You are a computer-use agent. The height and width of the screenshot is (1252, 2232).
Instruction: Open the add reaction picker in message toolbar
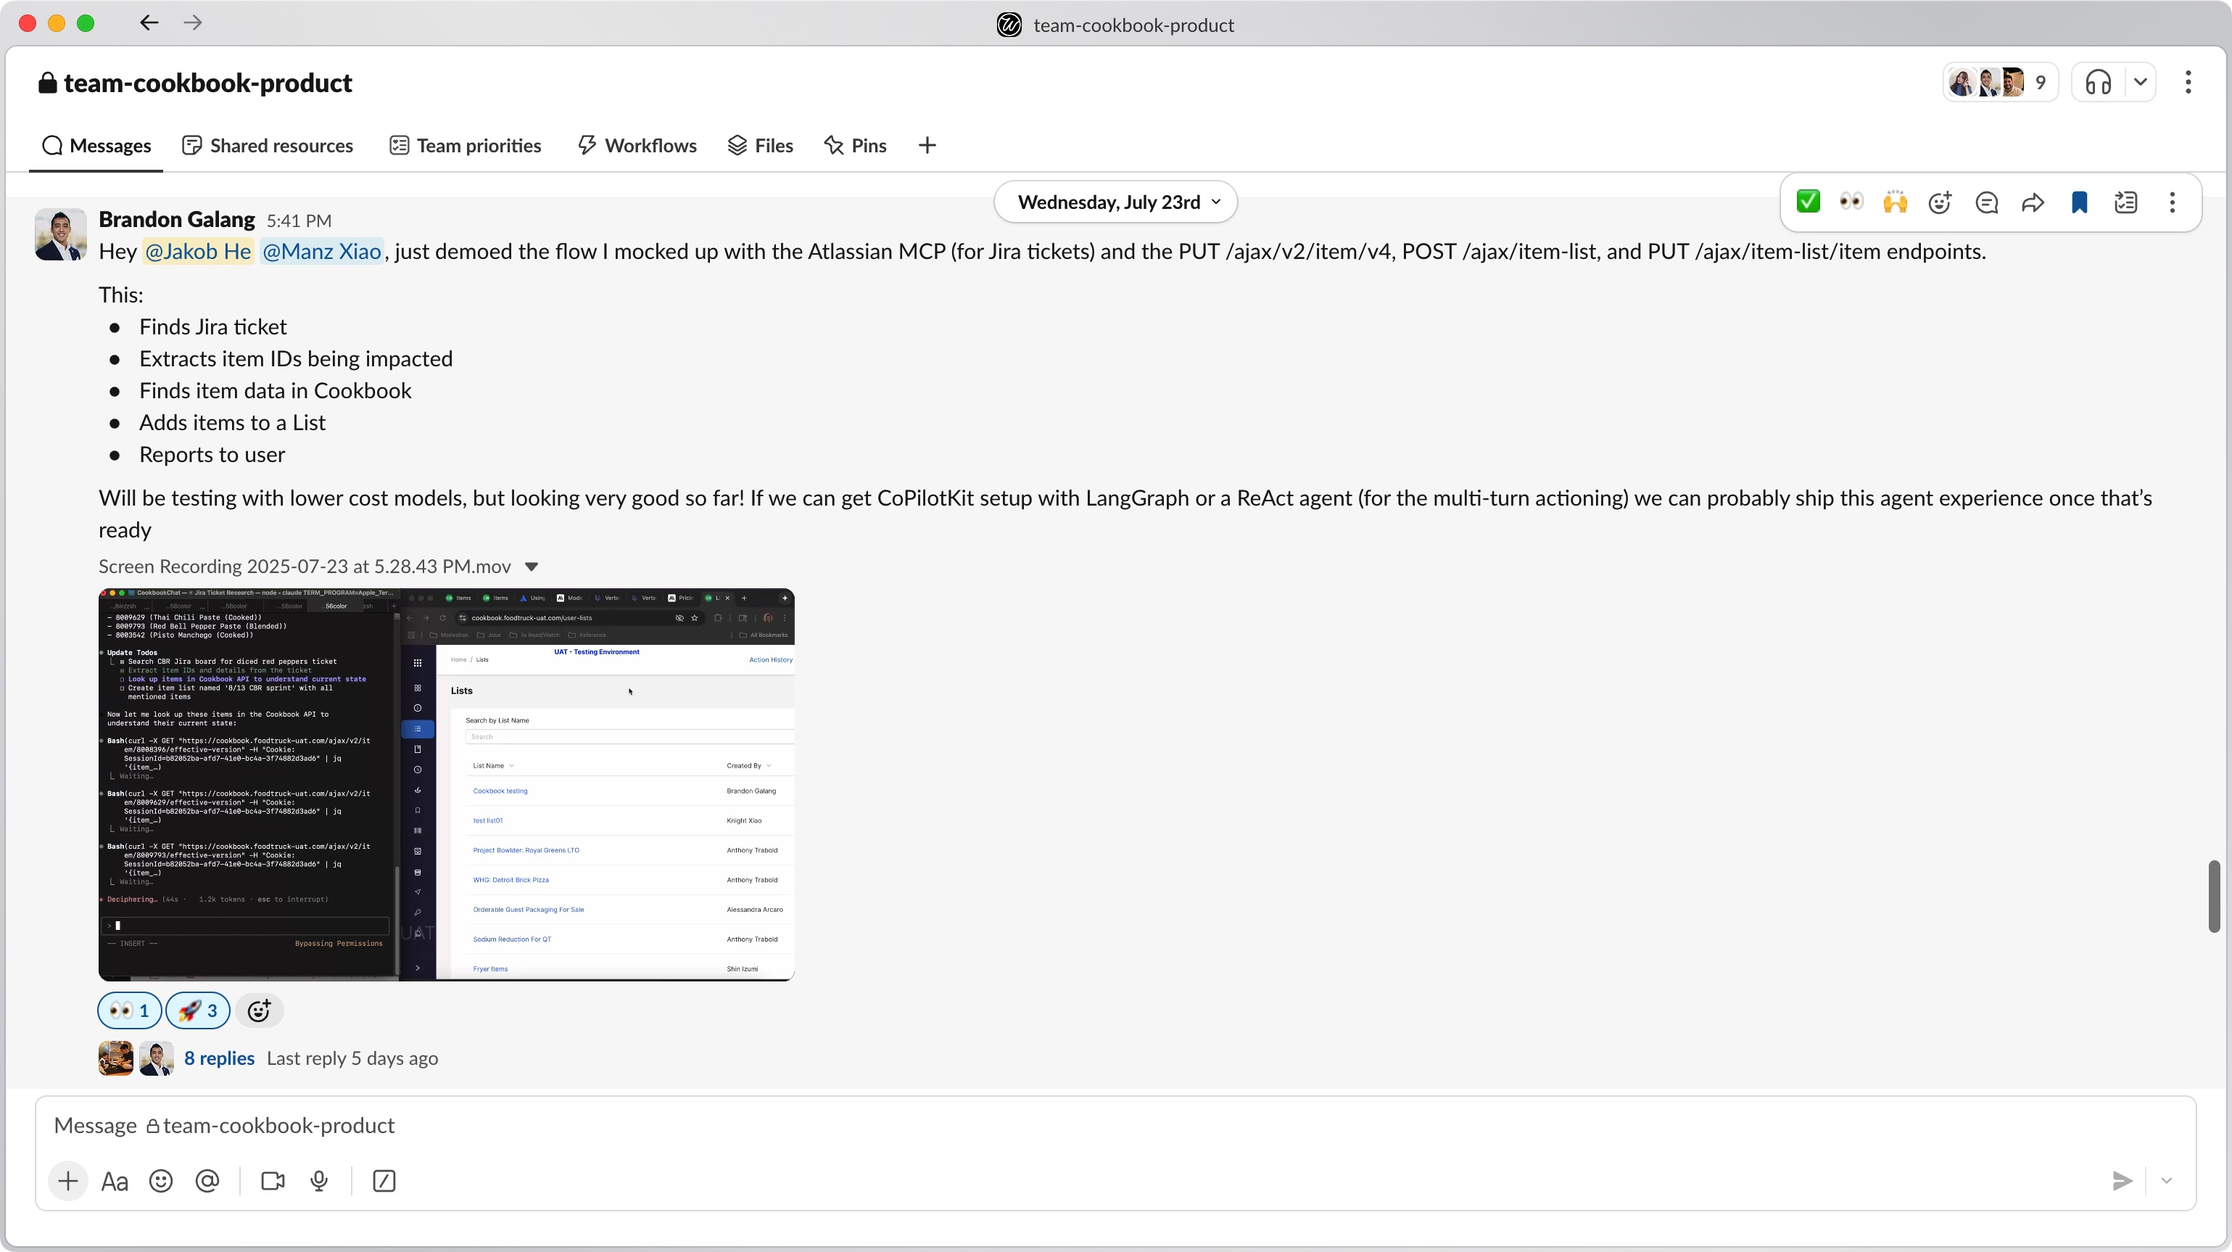coord(1940,202)
